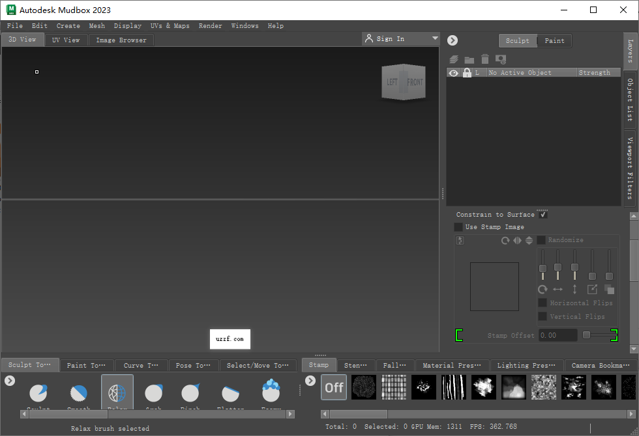Select the Grab brush tool
This screenshot has width=639, height=436.
(154, 391)
